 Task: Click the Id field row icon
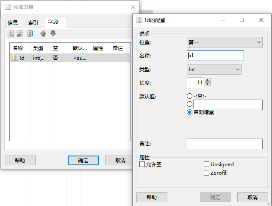15,58
